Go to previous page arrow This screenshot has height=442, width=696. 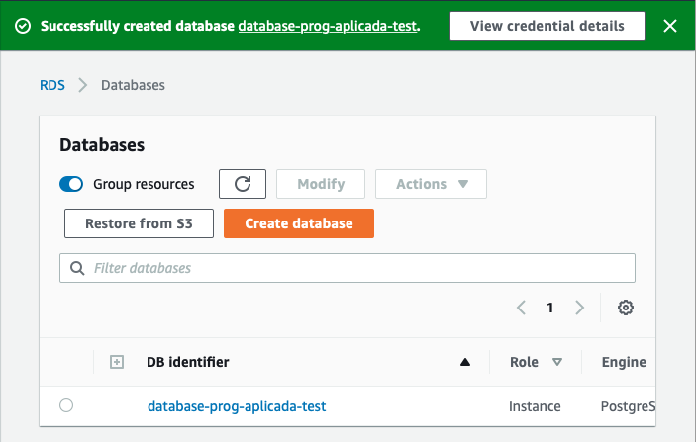coord(521,308)
